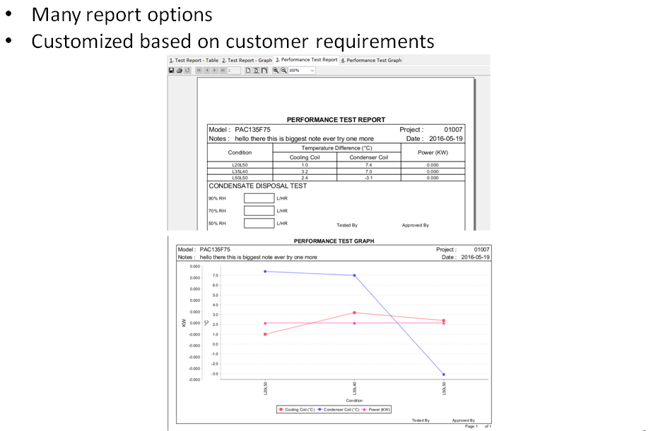Screen dimensions: 651x431
Task: Click the page number input field
Action: 234,71
